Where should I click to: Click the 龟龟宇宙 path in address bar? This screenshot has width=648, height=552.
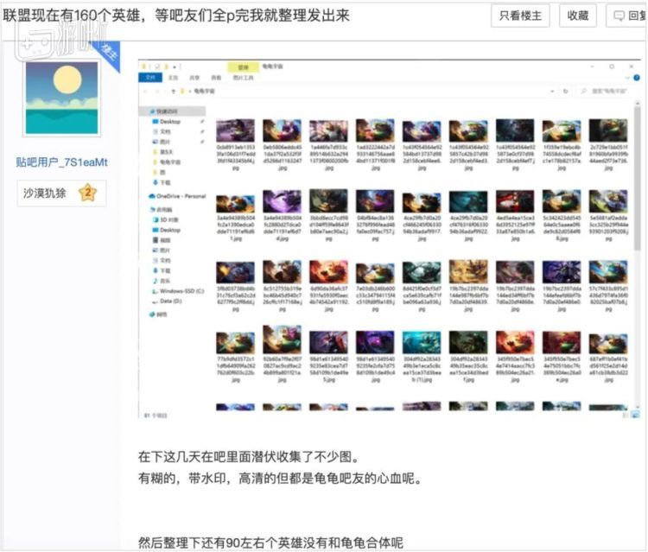(x=204, y=91)
